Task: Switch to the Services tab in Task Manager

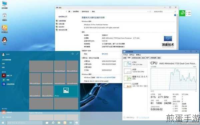Action: point(159,58)
